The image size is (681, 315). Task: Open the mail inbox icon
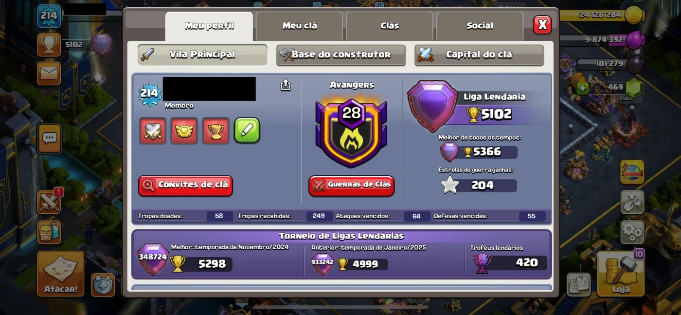coord(49,74)
